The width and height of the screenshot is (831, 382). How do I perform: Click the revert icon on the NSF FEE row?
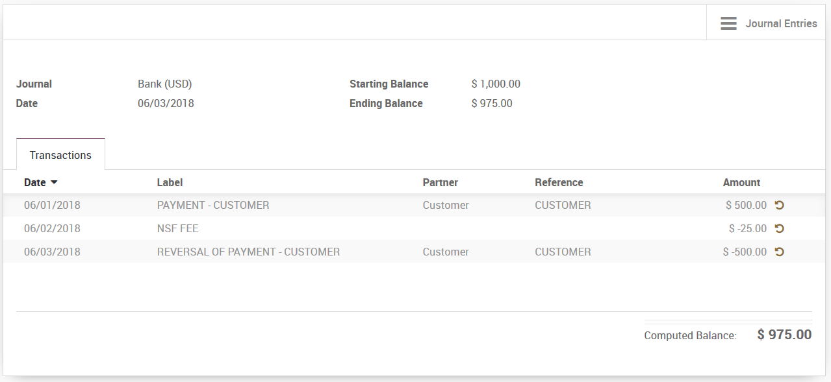tap(779, 228)
